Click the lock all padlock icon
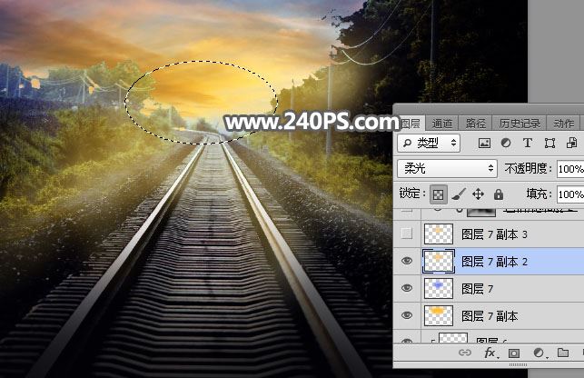 498,194
